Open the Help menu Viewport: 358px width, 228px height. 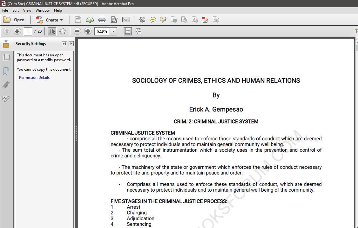(x=58, y=10)
